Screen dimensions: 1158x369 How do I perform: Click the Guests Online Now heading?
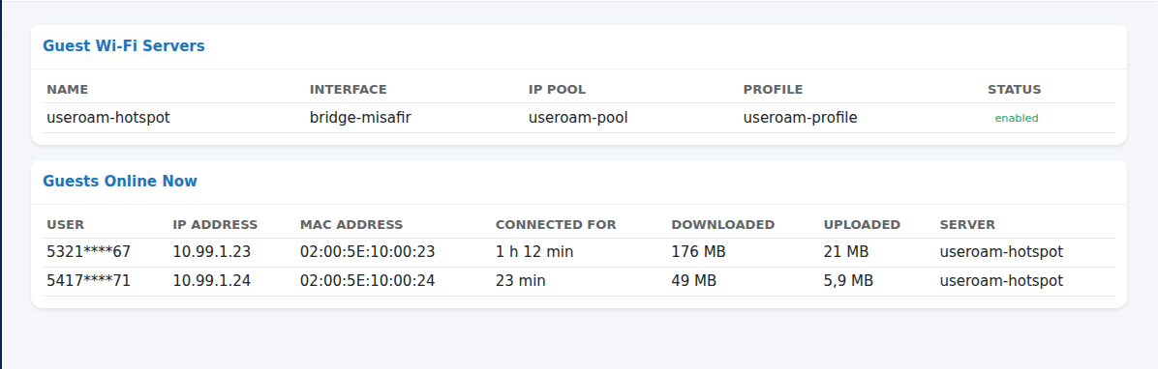pyautogui.click(x=120, y=181)
